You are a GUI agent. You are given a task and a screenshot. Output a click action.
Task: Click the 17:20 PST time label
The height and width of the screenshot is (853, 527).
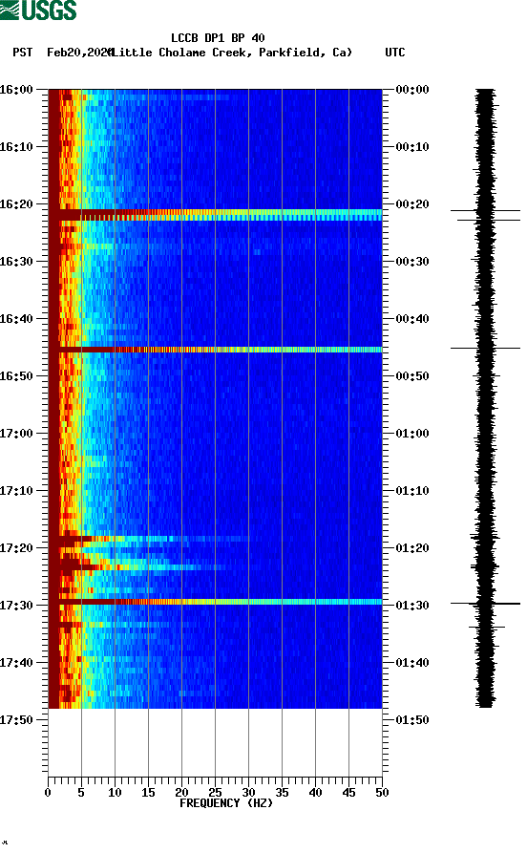tap(16, 548)
